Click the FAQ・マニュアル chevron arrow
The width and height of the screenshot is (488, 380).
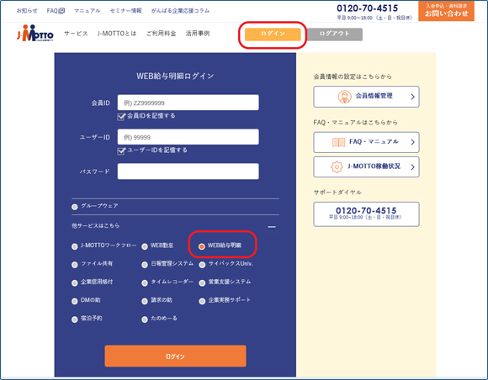coord(412,142)
